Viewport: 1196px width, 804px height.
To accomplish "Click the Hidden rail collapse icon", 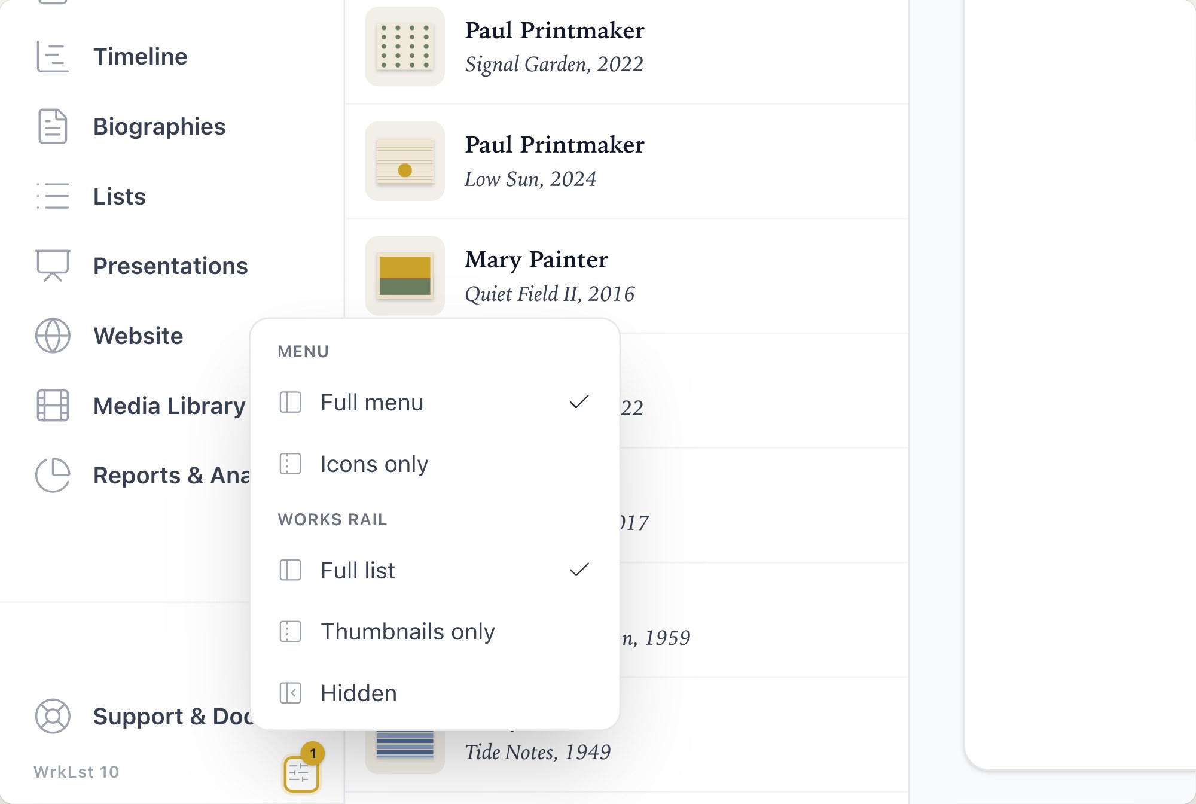I will pos(291,693).
